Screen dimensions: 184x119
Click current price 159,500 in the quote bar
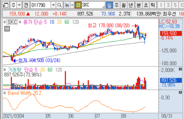(x=17, y=14)
